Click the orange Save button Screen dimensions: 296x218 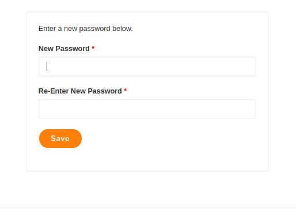tap(60, 138)
